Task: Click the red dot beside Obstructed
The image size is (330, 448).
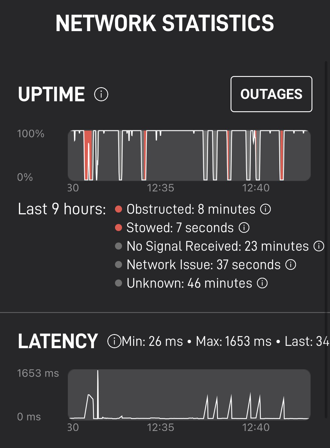Action: click(x=119, y=209)
